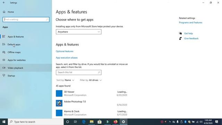
Task: Launch Microsoft Edge from taskbar
Action: 84,122
